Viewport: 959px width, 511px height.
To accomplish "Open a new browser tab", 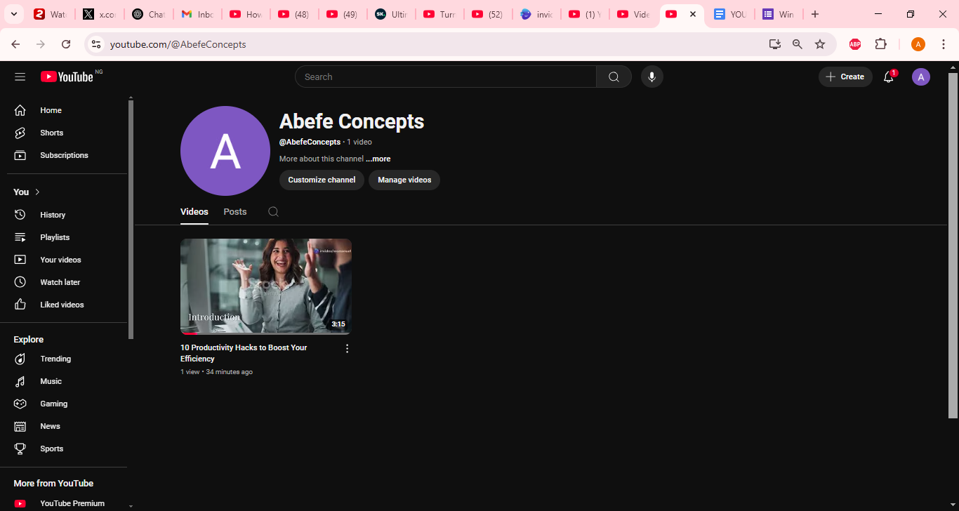I will pyautogui.click(x=814, y=14).
